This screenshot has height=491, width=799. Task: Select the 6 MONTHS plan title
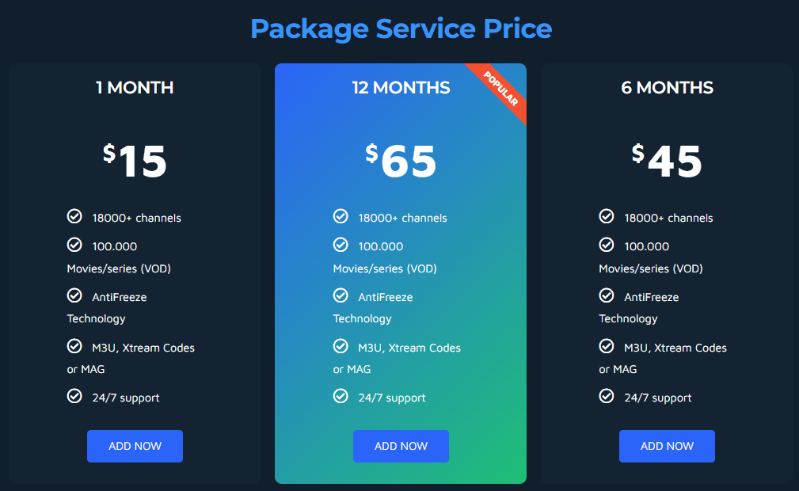point(667,87)
